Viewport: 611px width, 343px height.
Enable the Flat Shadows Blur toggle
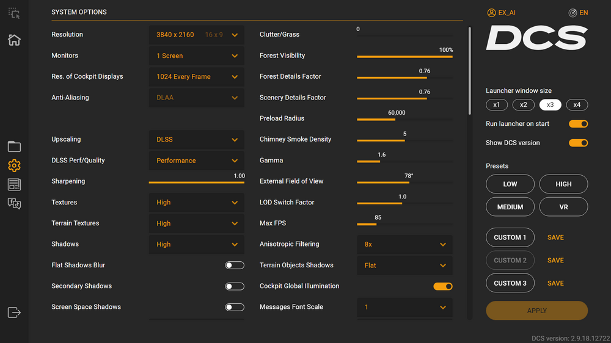point(235,265)
